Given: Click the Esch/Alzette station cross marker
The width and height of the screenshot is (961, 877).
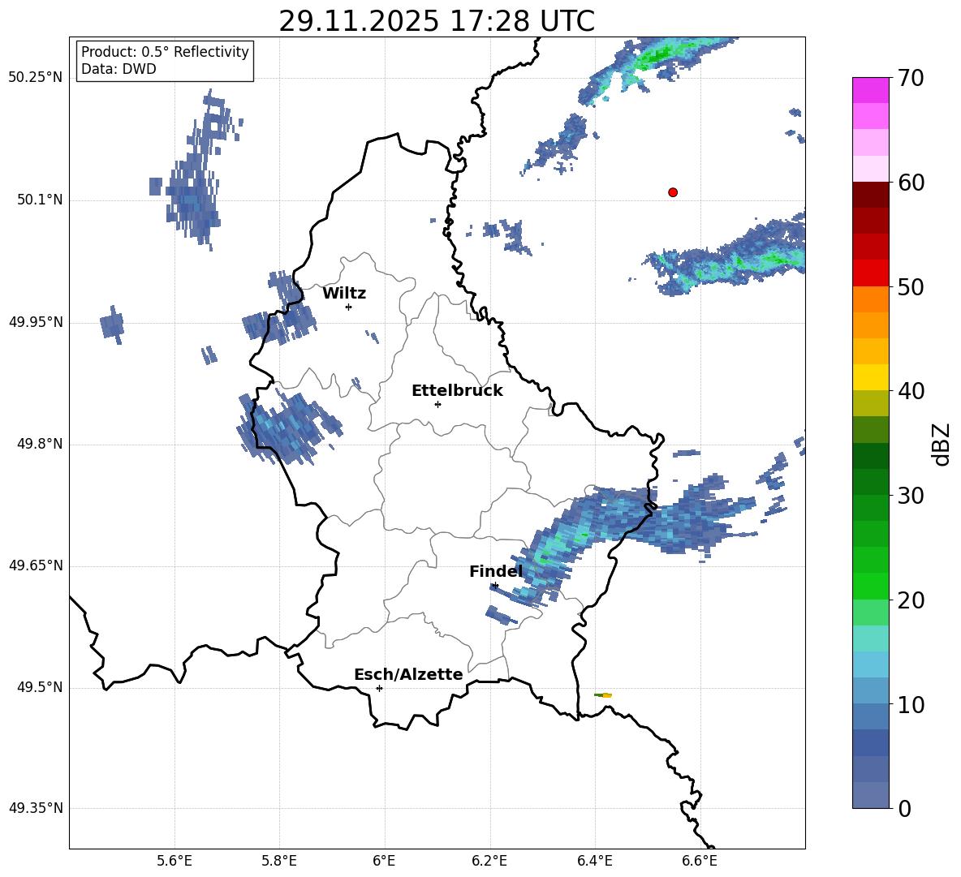Looking at the screenshot, I should click(x=379, y=688).
